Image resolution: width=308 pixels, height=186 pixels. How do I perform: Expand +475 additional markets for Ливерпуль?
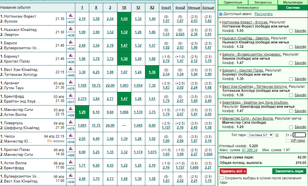click(x=71, y=129)
